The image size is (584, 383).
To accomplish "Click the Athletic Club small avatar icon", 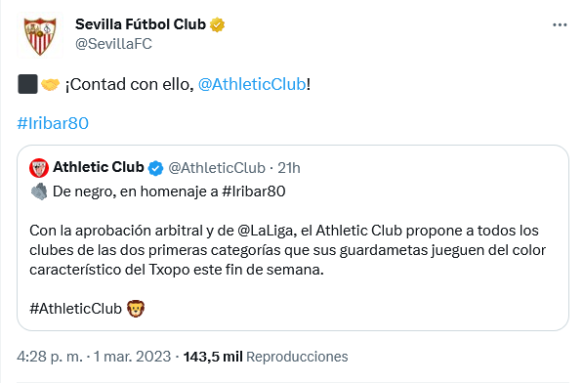I will 39,168.
